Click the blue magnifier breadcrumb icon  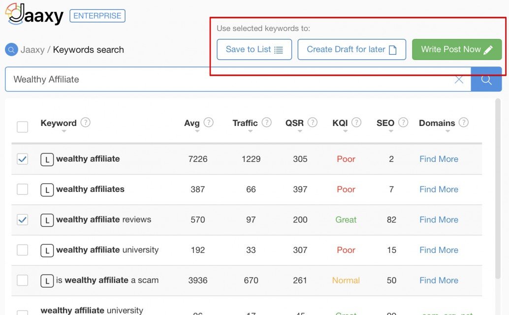click(11, 50)
